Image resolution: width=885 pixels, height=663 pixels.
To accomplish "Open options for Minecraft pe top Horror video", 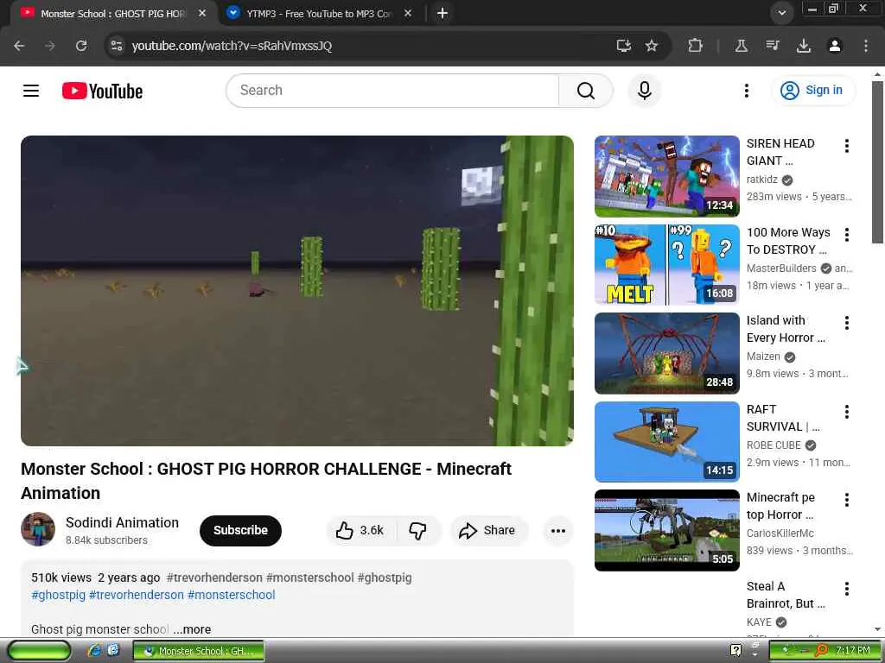I will [847, 500].
